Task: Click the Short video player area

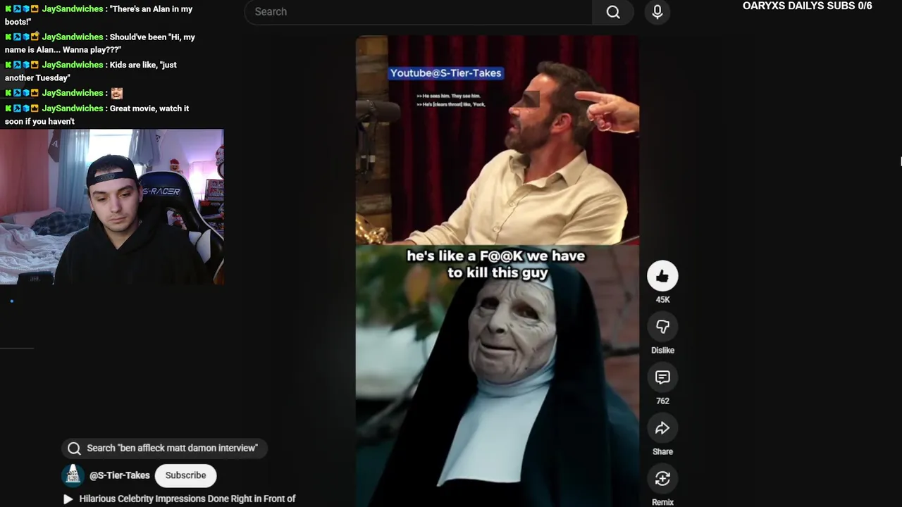Action: click(497, 271)
